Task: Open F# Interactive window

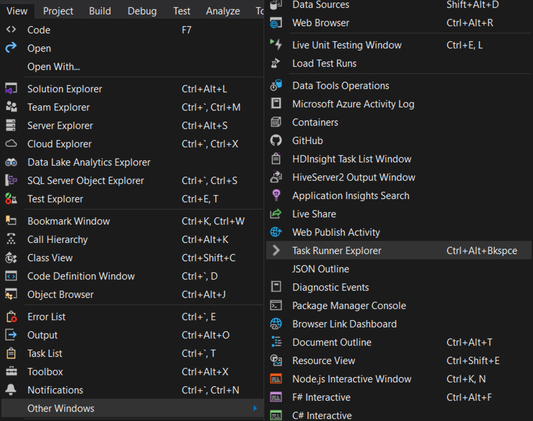Action: (399, 397)
